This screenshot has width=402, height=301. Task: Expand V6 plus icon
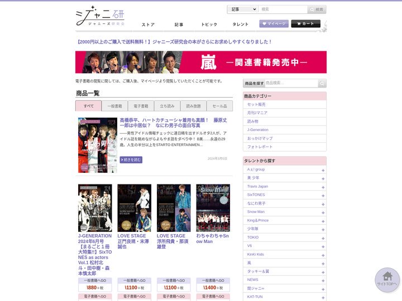click(323, 247)
